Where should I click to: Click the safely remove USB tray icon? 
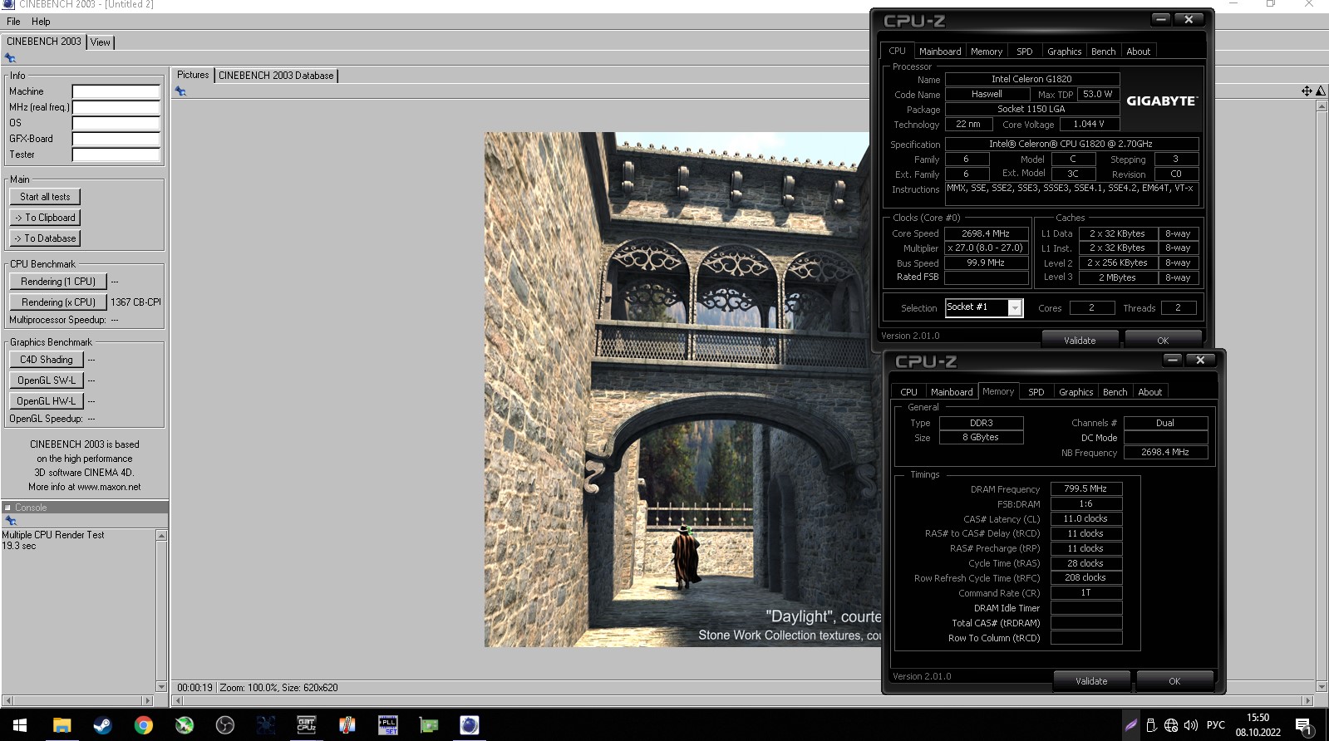pyautogui.click(x=1151, y=725)
